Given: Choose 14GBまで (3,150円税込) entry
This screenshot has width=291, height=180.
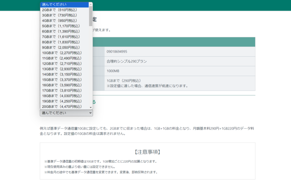Looking at the screenshot, I should [64, 74].
